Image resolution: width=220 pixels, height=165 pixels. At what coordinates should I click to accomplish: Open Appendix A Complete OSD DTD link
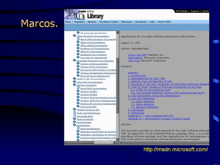tap(151, 116)
